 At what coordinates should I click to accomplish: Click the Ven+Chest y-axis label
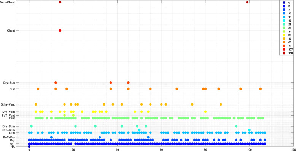click(x=7, y=2)
